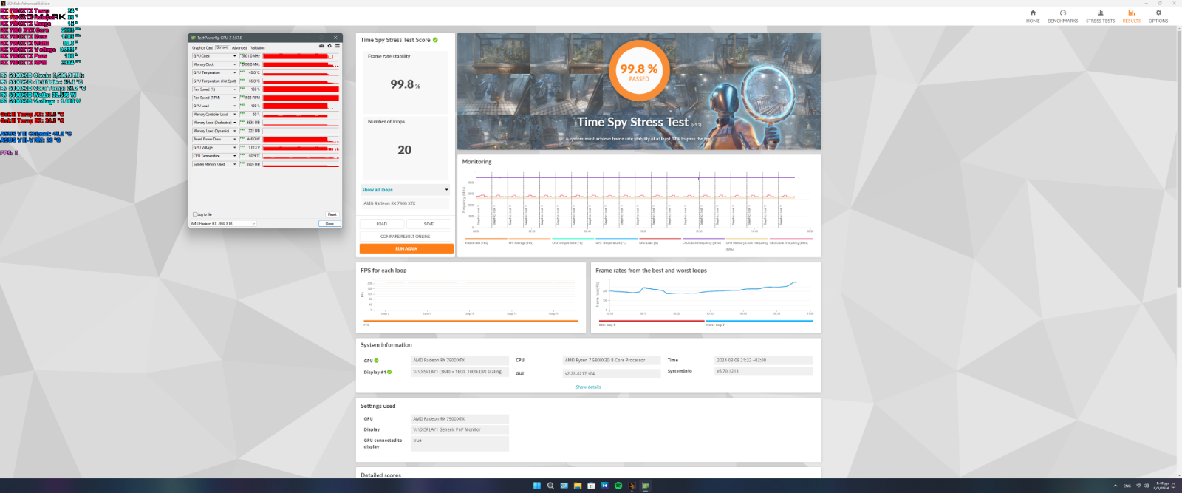Open Spotify from taskbar
Viewport: 1182px width, 493px height.
click(618, 486)
